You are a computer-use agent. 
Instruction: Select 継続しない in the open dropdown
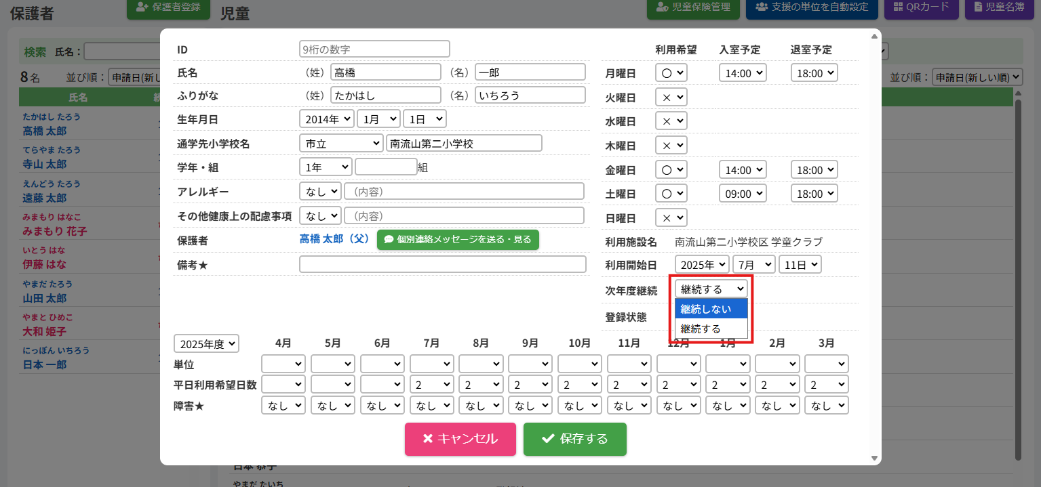click(711, 309)
